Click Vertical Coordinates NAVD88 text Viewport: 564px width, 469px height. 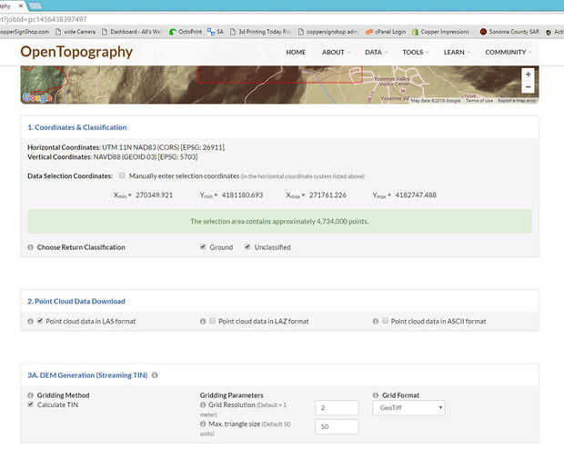(x=113, y=157)
